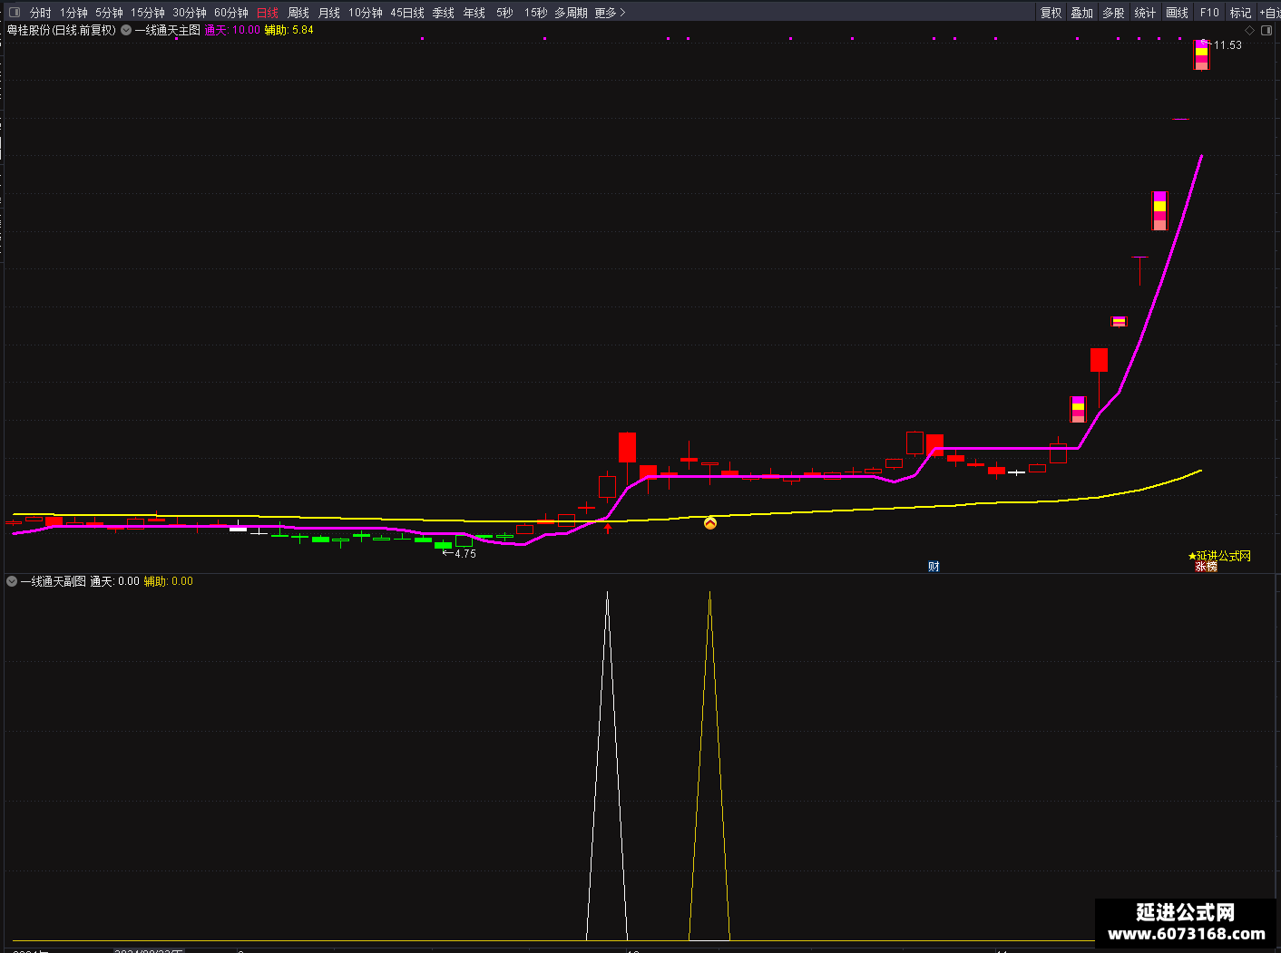The height and width of the screenshot is (953, 1281).
Task: Open the 更多 periods expander
Action: (610, 13)
